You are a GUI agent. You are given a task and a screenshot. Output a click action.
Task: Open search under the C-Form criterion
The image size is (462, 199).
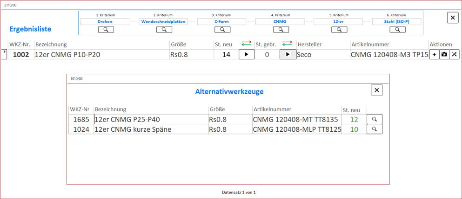[x=222, y=30]
